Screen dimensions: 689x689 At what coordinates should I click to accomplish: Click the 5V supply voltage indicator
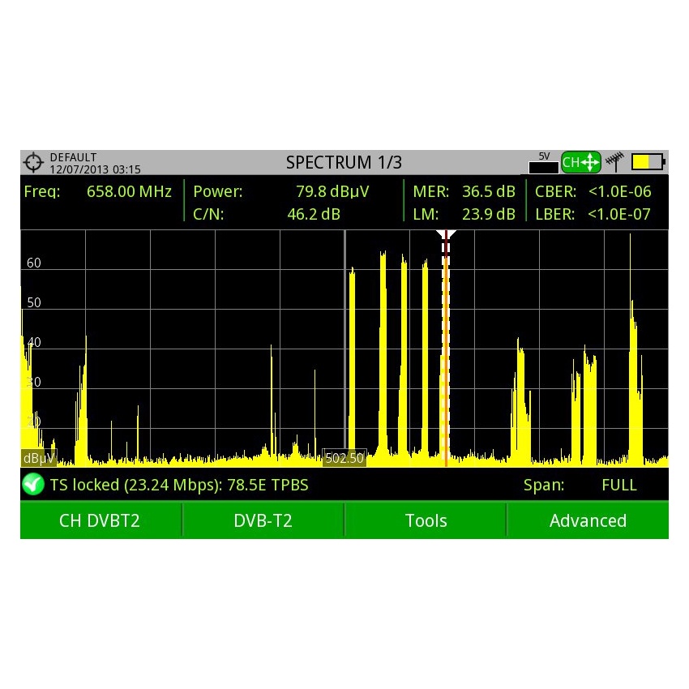pyautogui.click(x=544, y=163)
